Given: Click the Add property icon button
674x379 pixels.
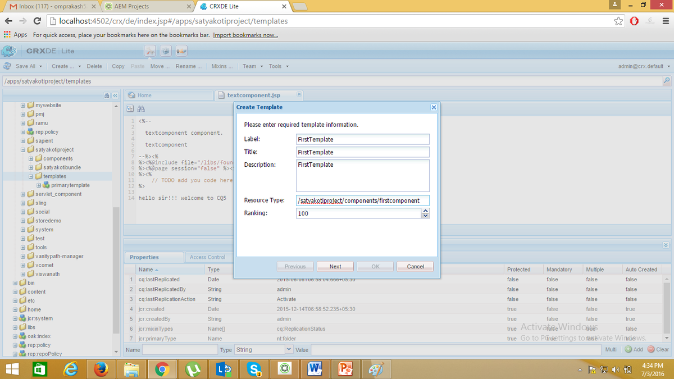Looking at the screenshot, I should 634,349.
